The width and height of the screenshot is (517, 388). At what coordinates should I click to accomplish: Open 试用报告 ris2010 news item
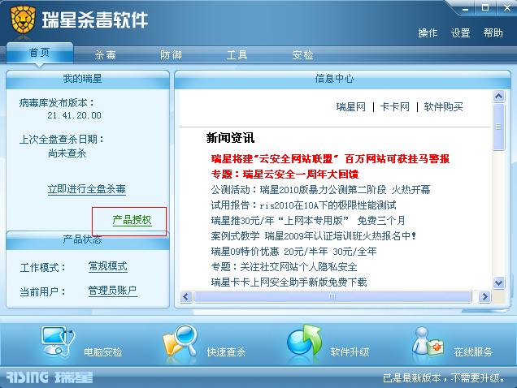pos(303,205)
